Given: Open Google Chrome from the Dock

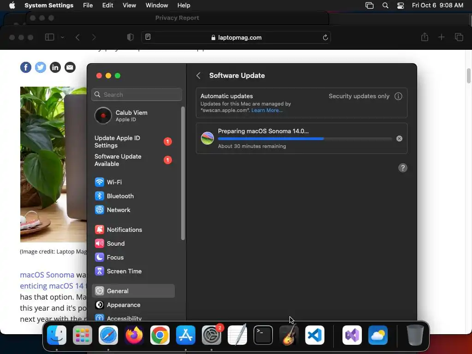Looking at the screenshot, I should click(x=160, y=335).
